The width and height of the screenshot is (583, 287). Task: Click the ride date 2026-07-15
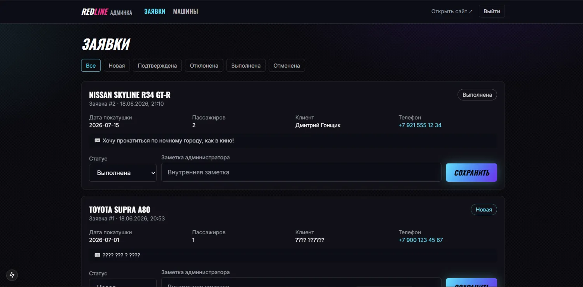tap(104, 125)
